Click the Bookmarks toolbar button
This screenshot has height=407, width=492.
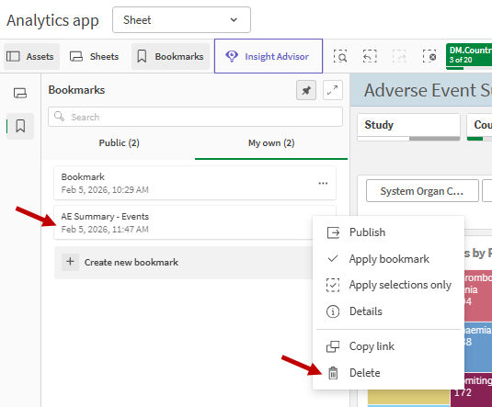click(170, 56)
